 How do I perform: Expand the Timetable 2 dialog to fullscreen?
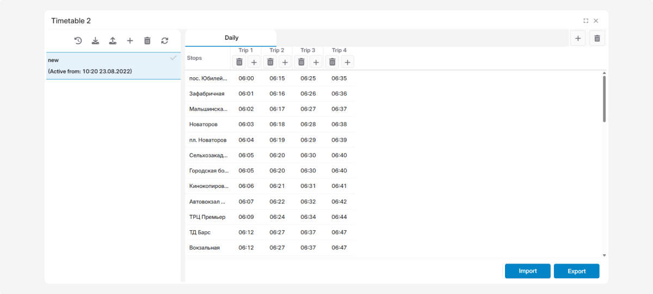[x=586, y=21]
